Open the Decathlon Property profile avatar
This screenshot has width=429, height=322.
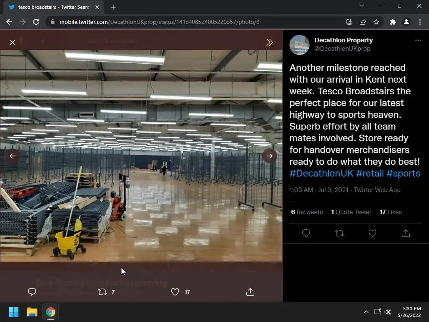tap(300, 44)
